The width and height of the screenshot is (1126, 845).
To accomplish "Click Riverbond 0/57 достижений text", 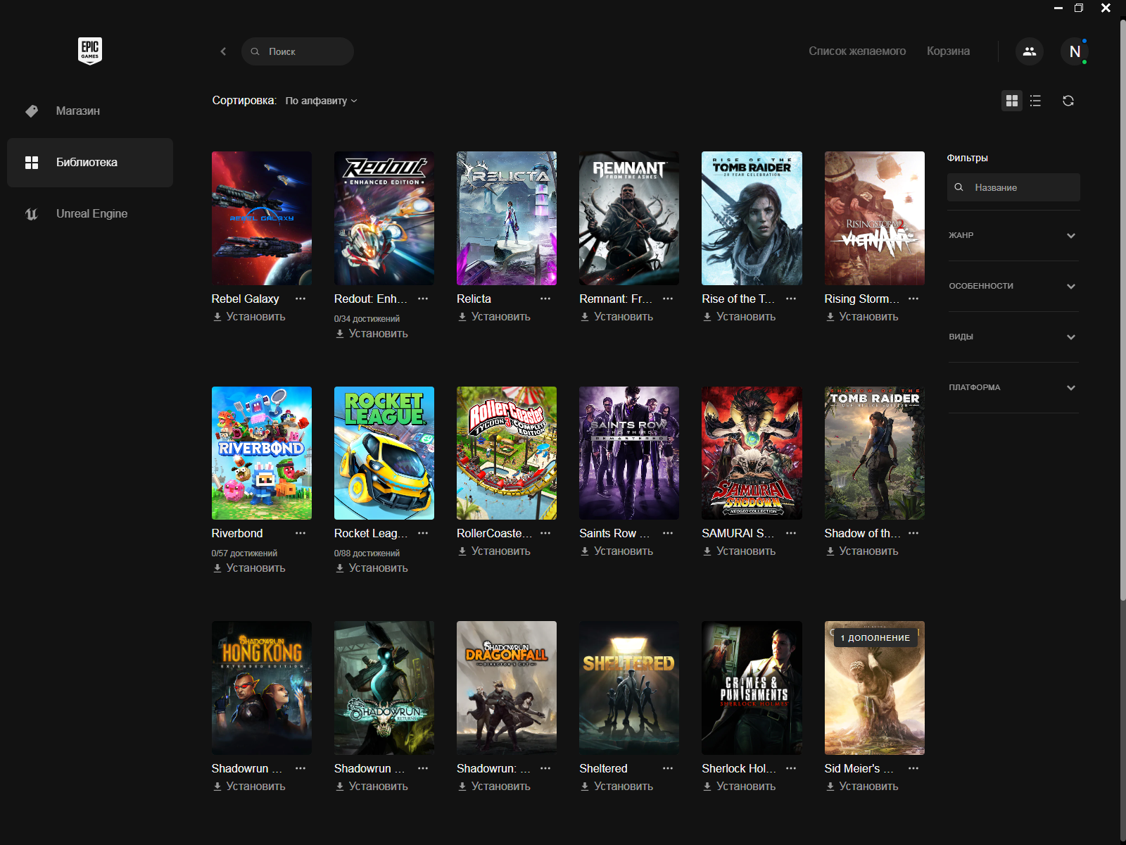I will pyautogui.click(x=244, y=553).
